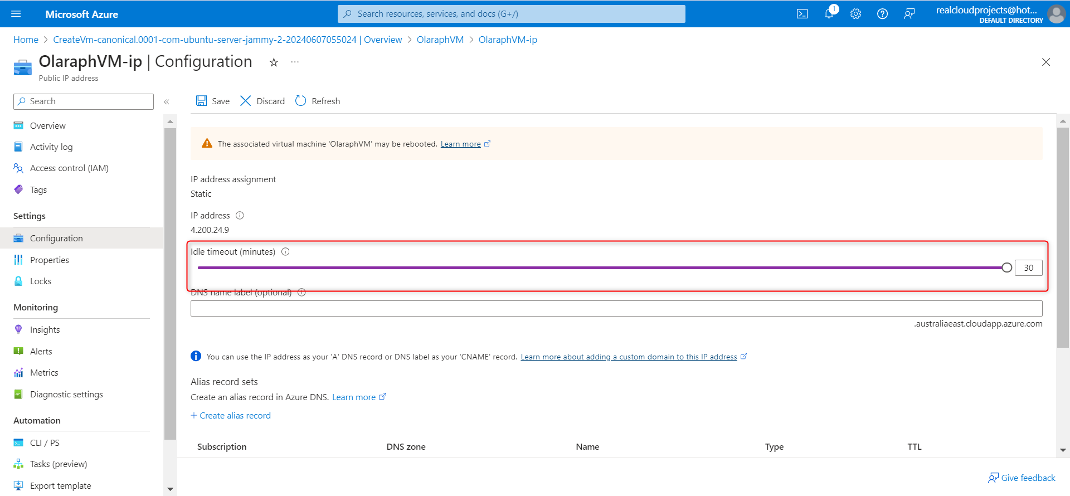Show the IP address info tooltip icon
Image resolution: width=1070 pixels, height=496 pixels.
[240, 216]
